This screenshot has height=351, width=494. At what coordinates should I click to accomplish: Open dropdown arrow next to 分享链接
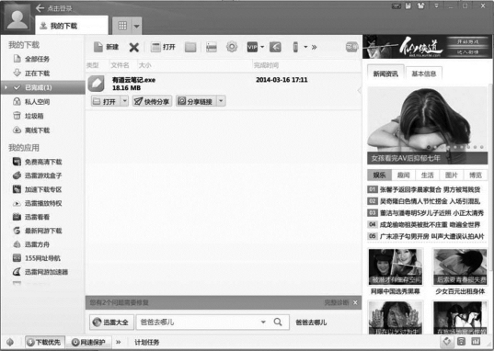[x=221, y=101]
